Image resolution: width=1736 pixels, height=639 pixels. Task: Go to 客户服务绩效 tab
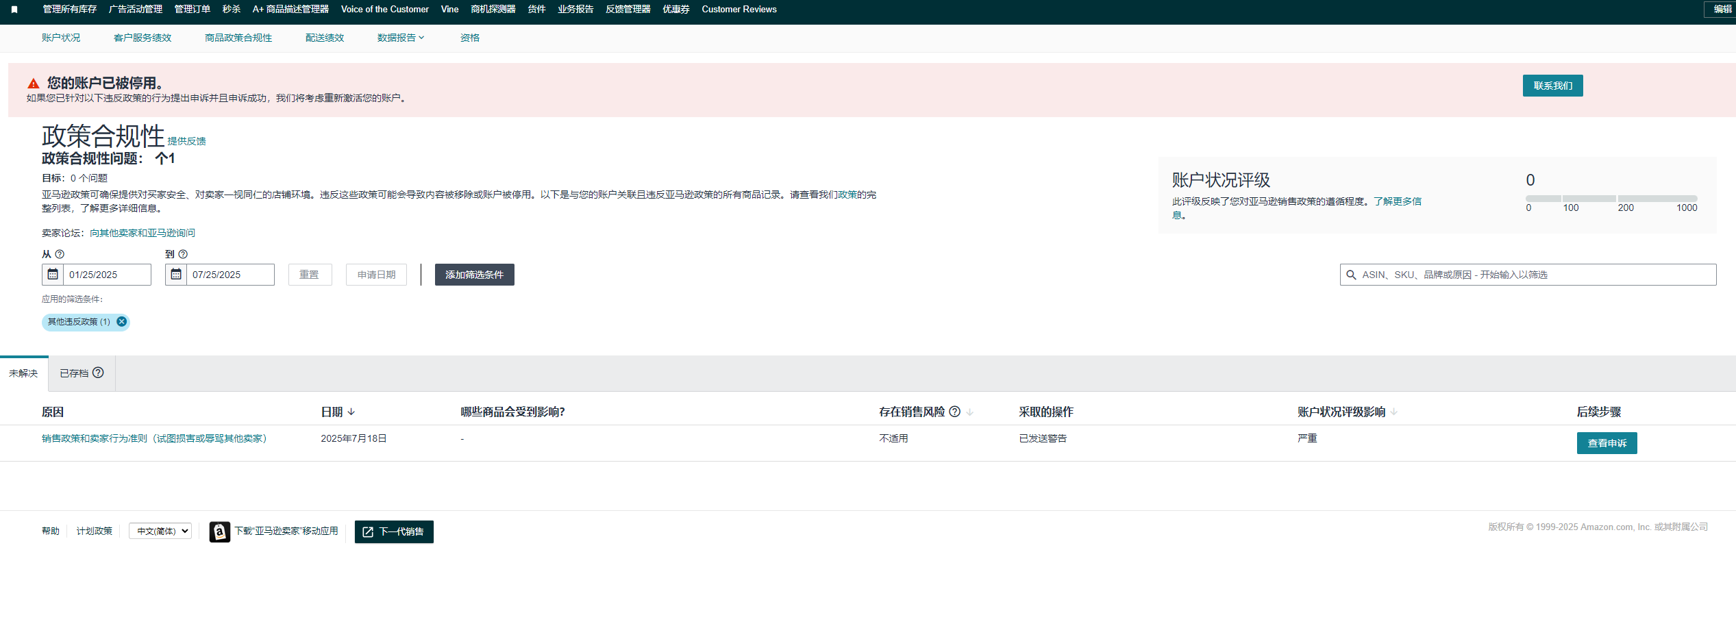point(142,38)
